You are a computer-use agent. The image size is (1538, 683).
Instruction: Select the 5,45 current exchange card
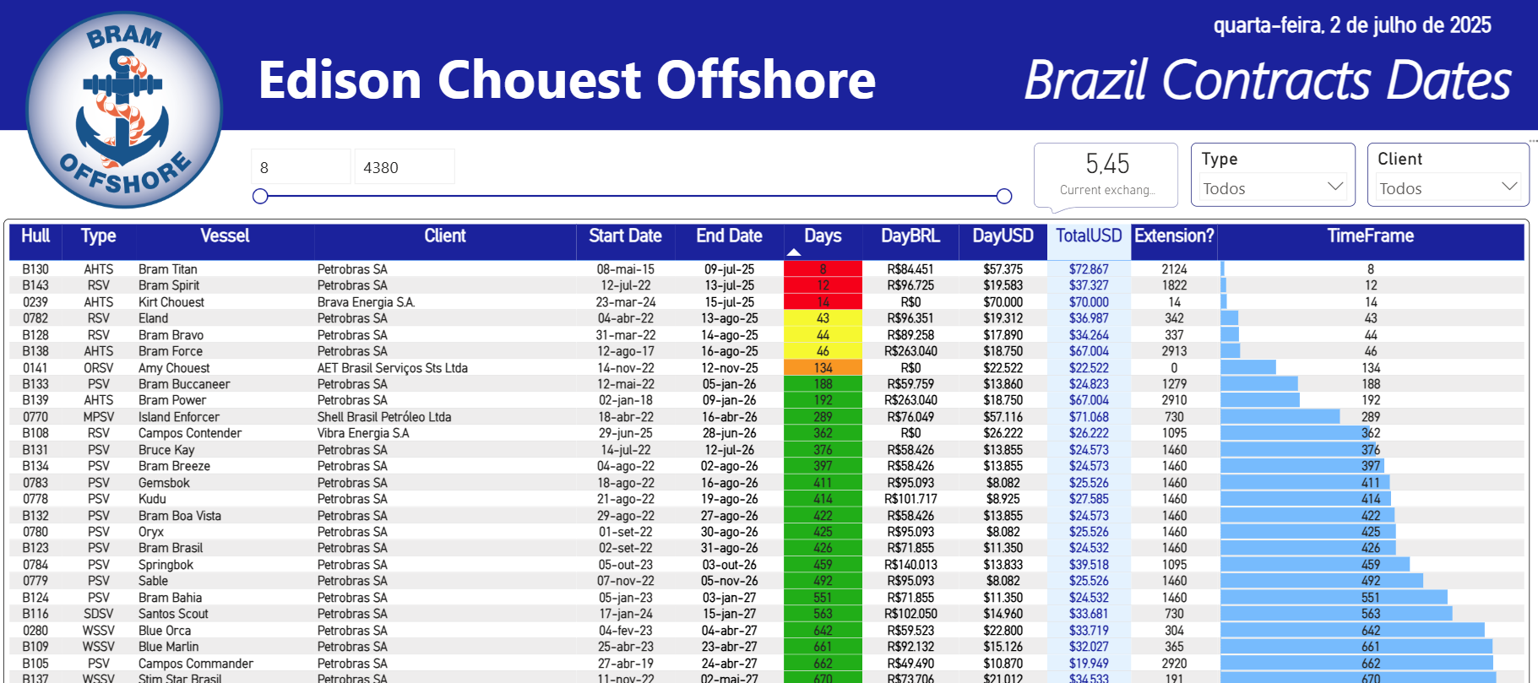pyautogui.click(x=1106, y=175)
